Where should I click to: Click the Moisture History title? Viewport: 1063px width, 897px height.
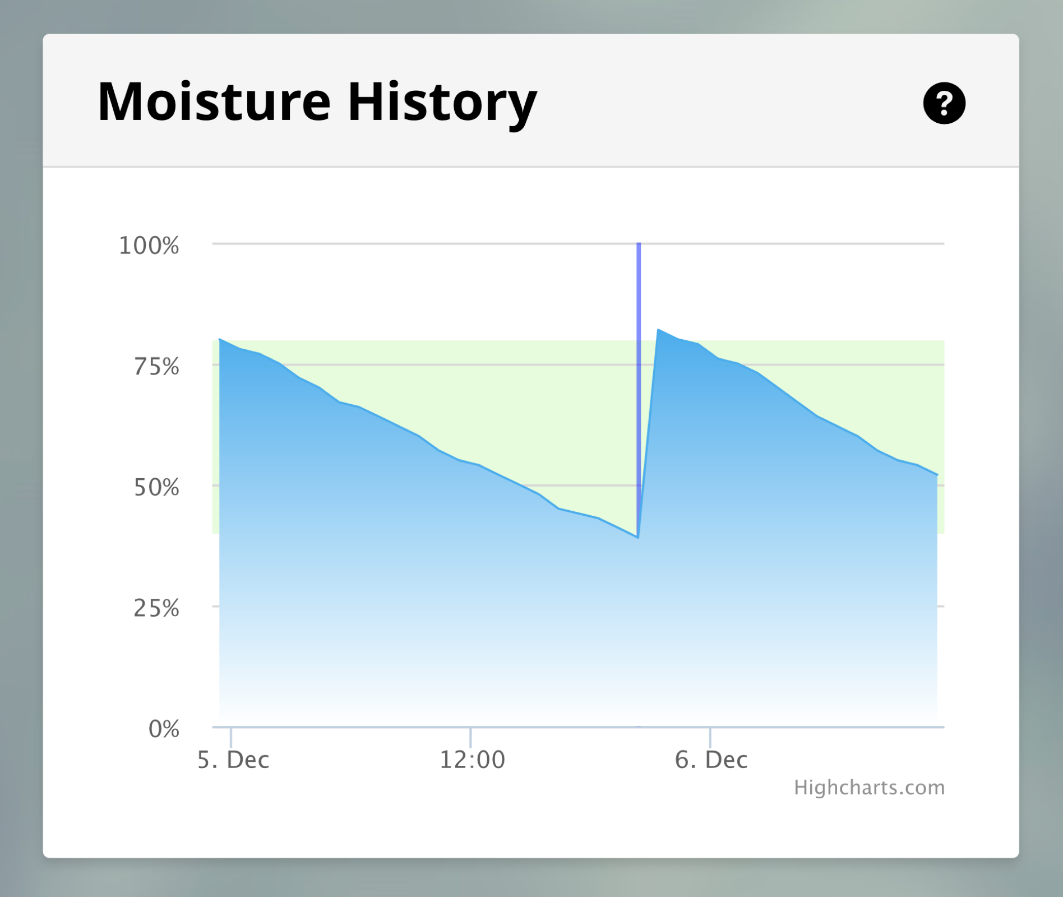coord(317,102)
